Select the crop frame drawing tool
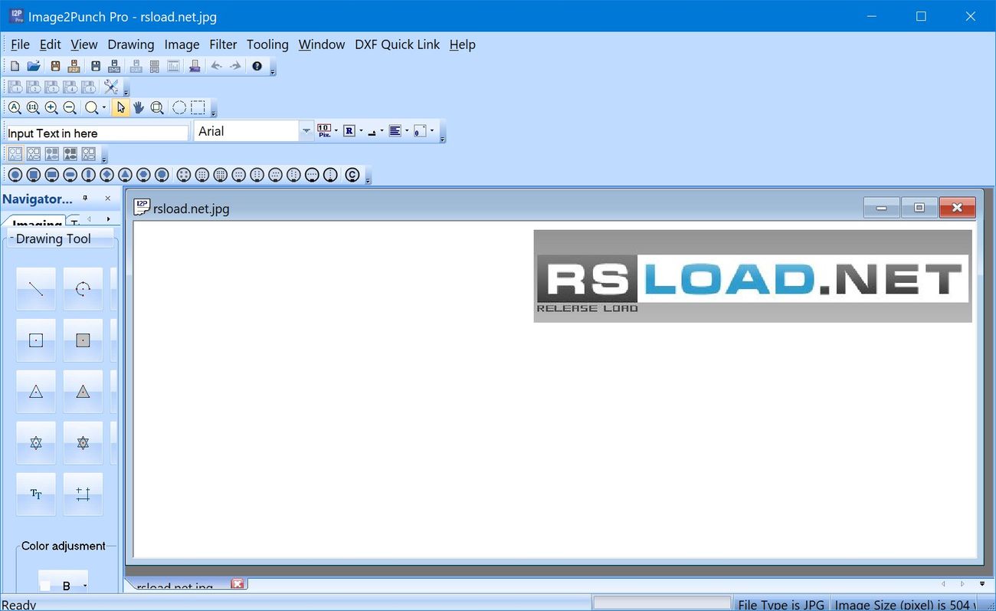Image resolution: width=996 pixels, height=611 pixels. point(83,494)
